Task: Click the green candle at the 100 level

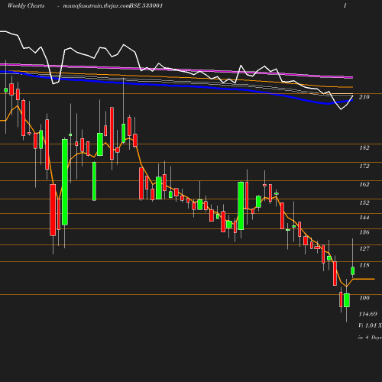Action: pyautogui.click(x=347, y=300)
